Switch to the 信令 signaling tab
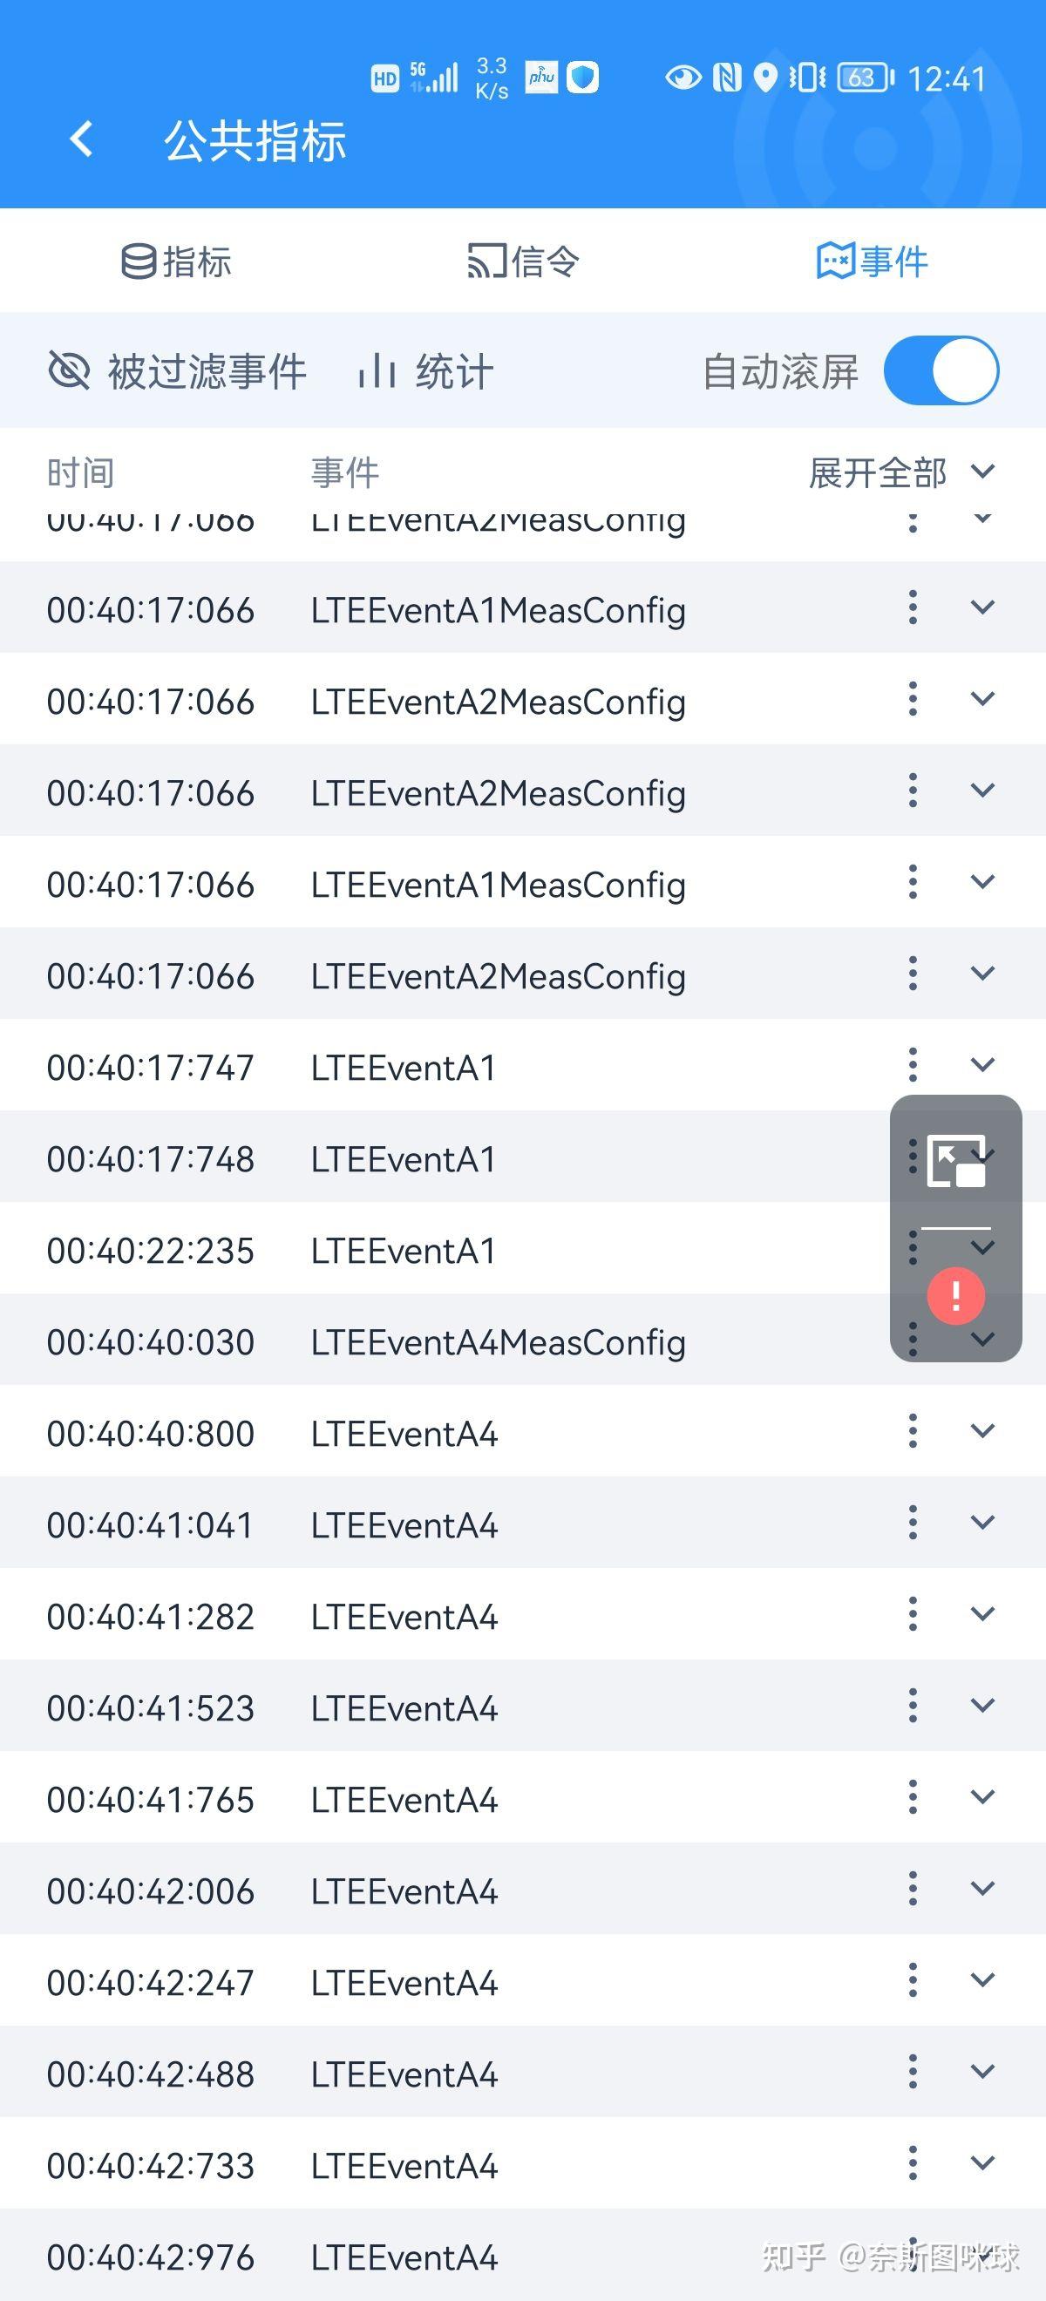Screen dimensions: 1046x2301 (x=524, y=261)
